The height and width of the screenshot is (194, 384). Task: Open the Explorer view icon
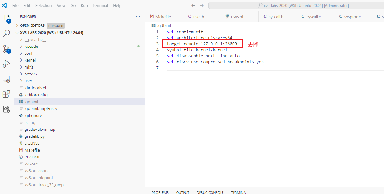coord(7,19)
